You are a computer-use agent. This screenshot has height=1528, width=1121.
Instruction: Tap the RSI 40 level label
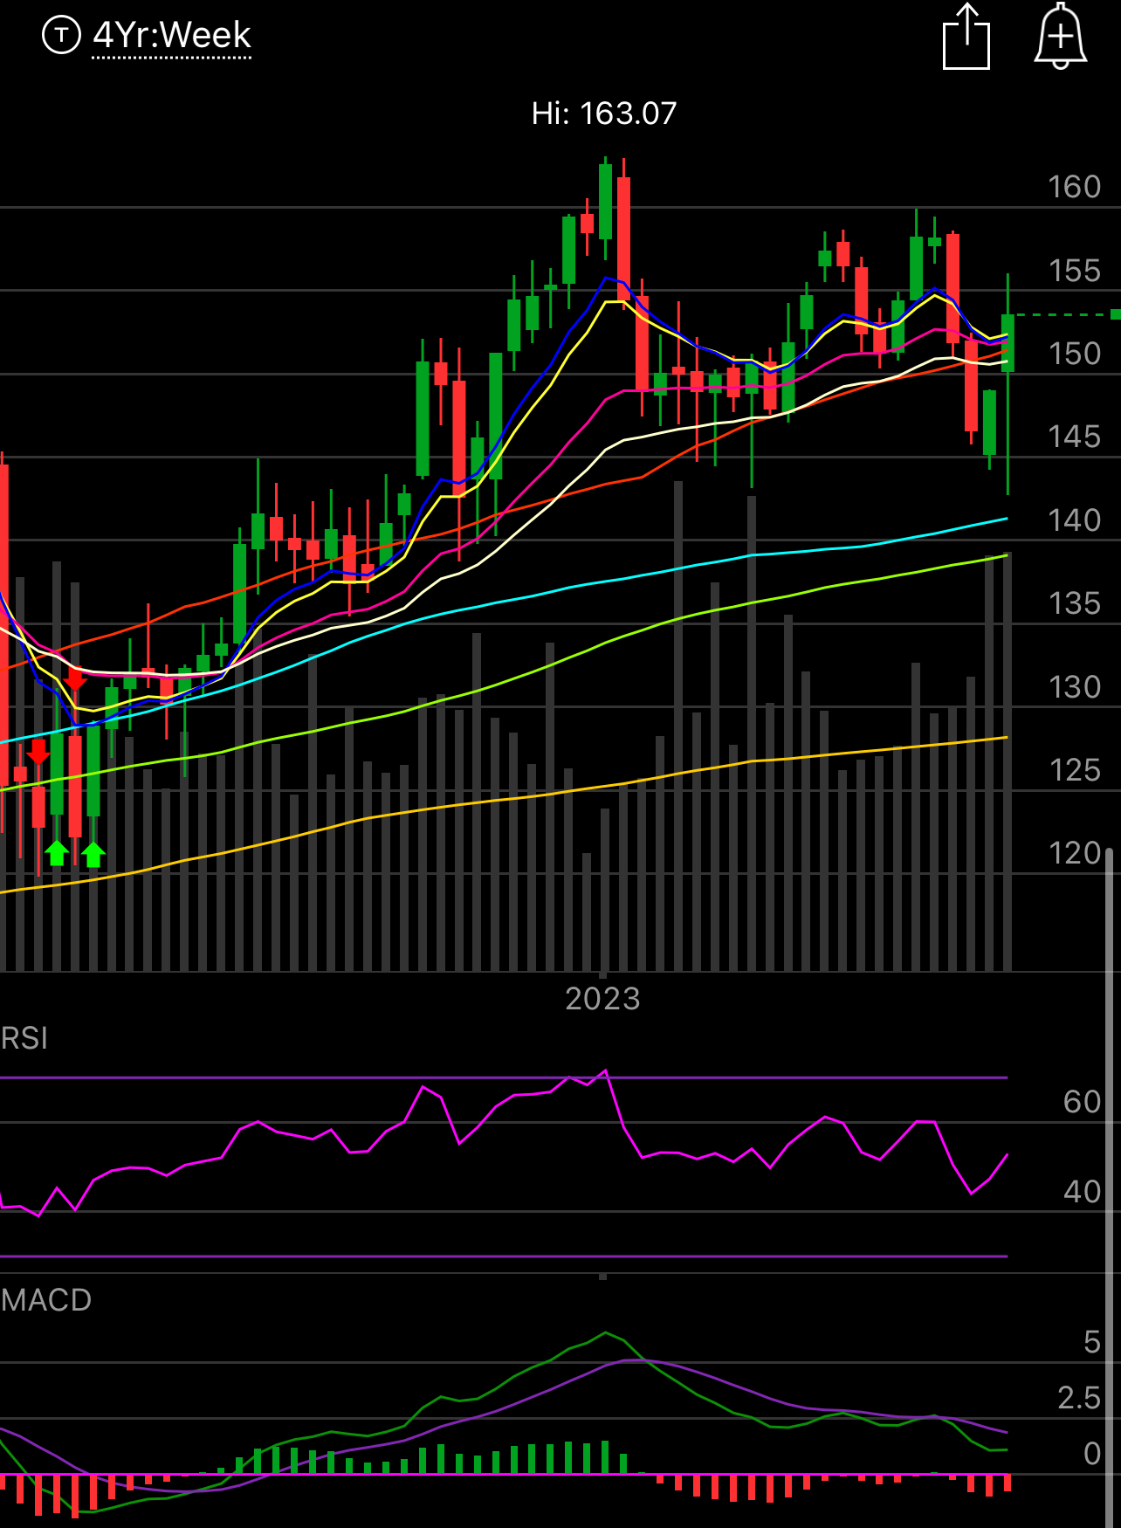(x=1082, y=1192)
